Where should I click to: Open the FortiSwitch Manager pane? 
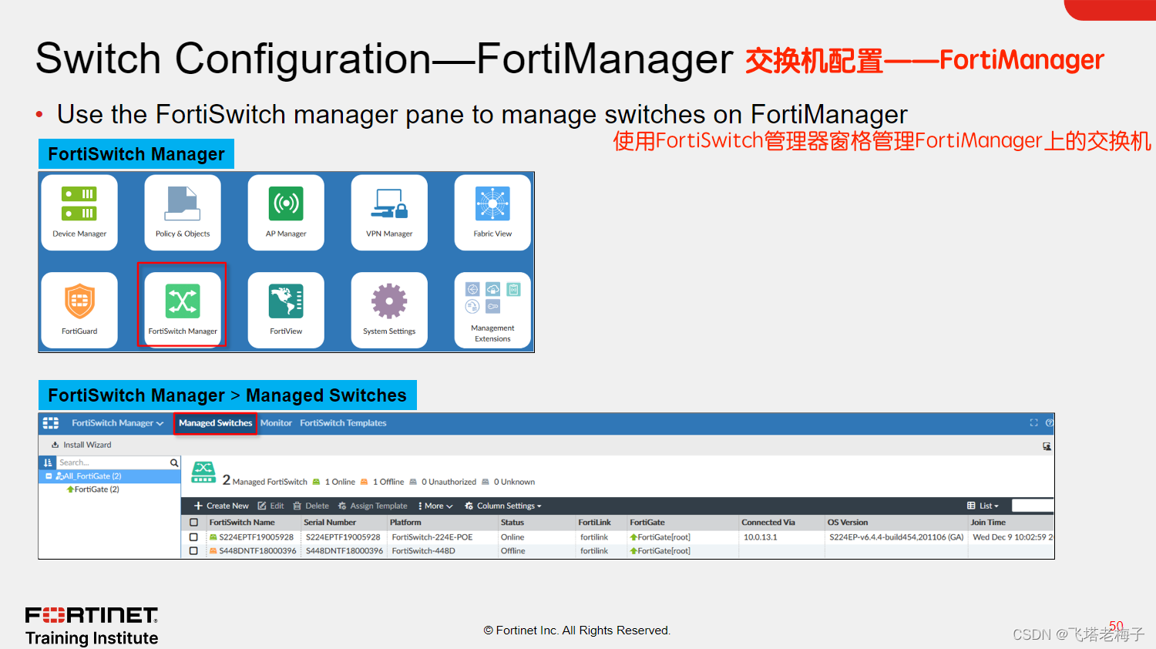[182, 308]
